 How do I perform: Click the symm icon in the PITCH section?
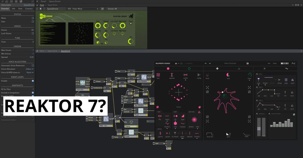(x=160, y=133)
